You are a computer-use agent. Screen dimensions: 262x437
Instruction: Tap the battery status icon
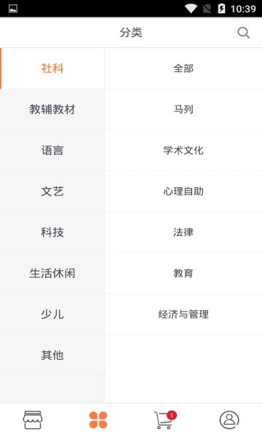(x=221, y=8)
